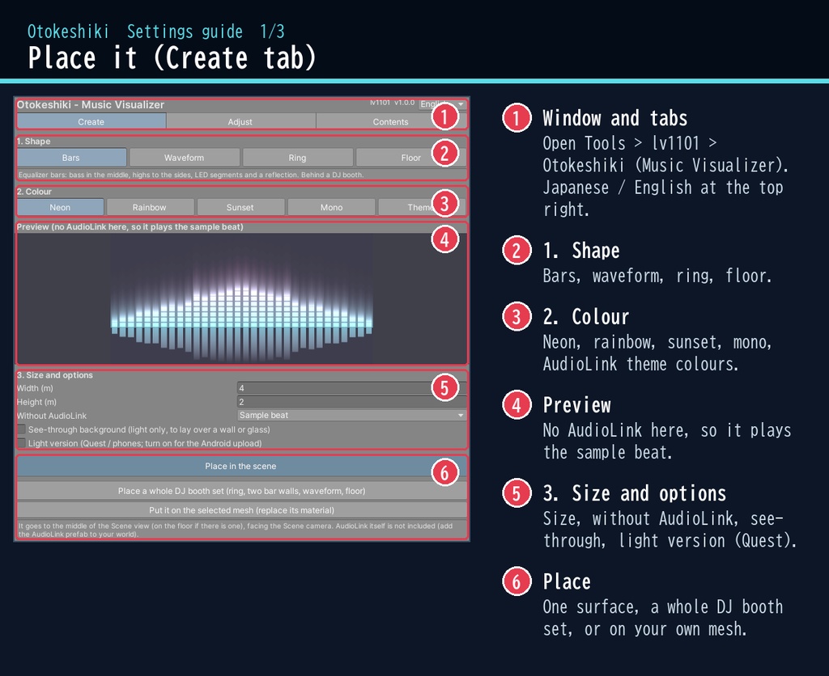The width and height of the screenshot is (829, 676).
Task: Click the '3. Size and options' label
Action: pyautogui.click(x=54, y=375)
